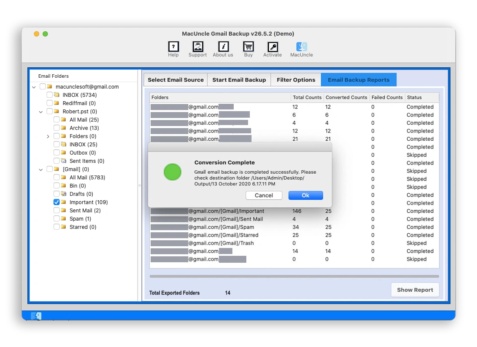Click the Robert.pst folder icon
Screen dimensions: 477x347
pos(56,111)
